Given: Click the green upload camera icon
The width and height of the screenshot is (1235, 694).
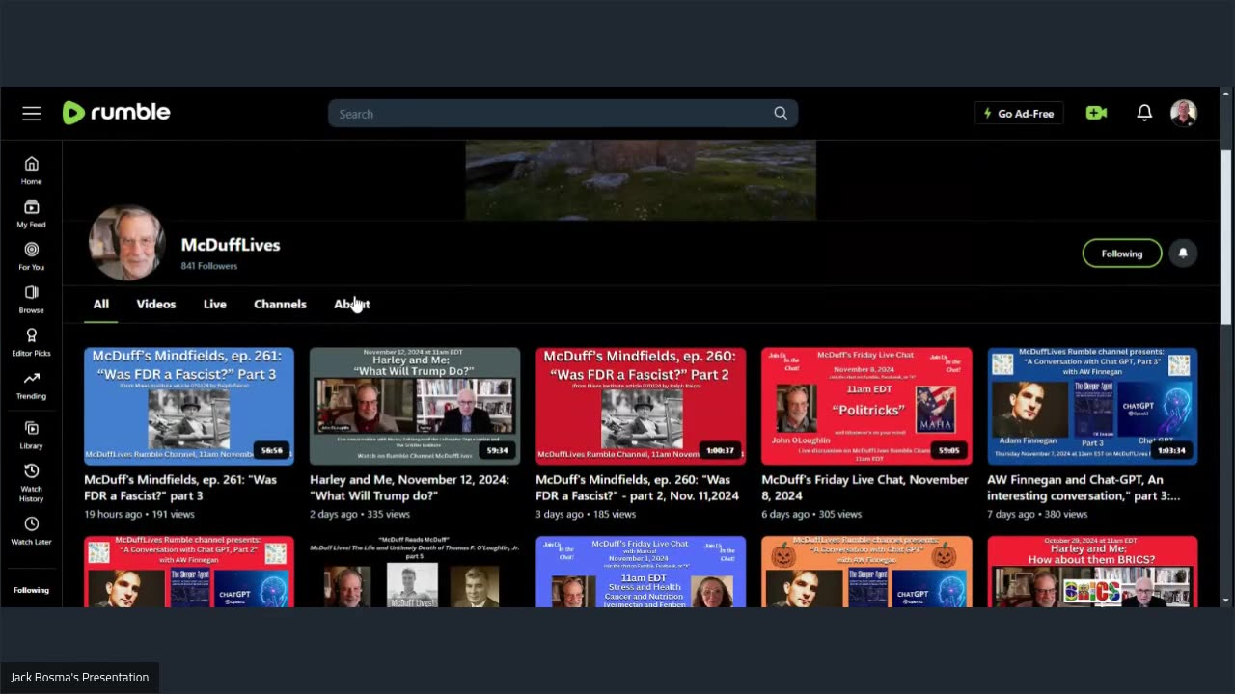Looking at the screenshot, I should (x=1096, y=113).
